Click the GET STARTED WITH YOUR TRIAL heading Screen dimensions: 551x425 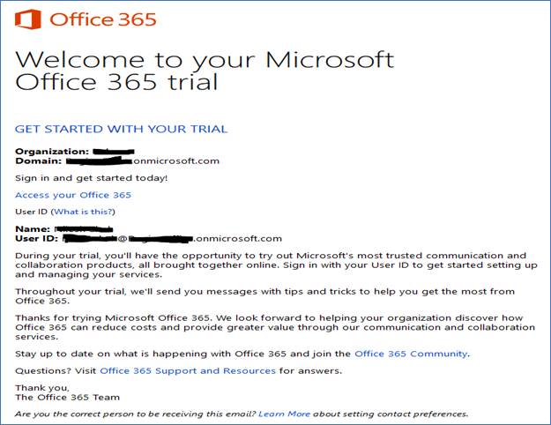pyautogui.click(x=122, y=129)
